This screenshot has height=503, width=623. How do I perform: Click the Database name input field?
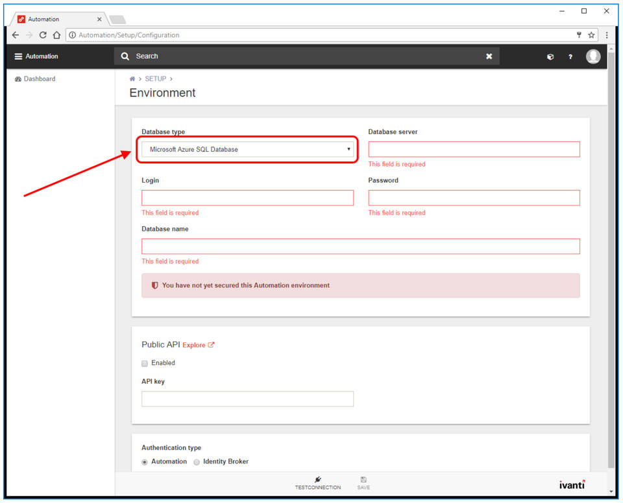click(360, 246)
